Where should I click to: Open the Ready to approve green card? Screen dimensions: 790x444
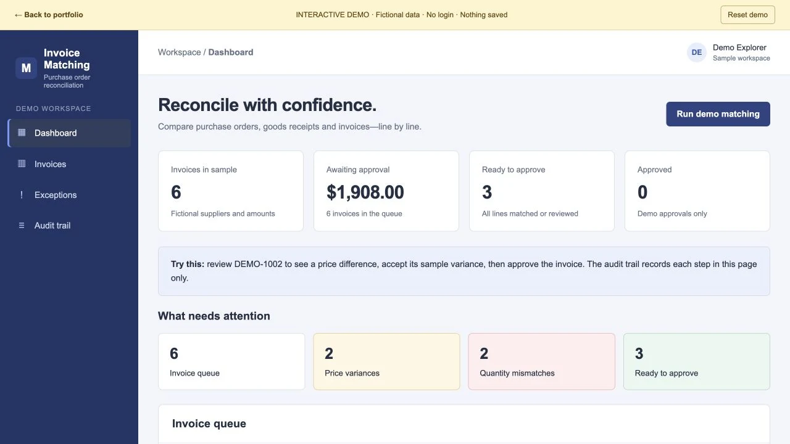(x=697, y=361)
